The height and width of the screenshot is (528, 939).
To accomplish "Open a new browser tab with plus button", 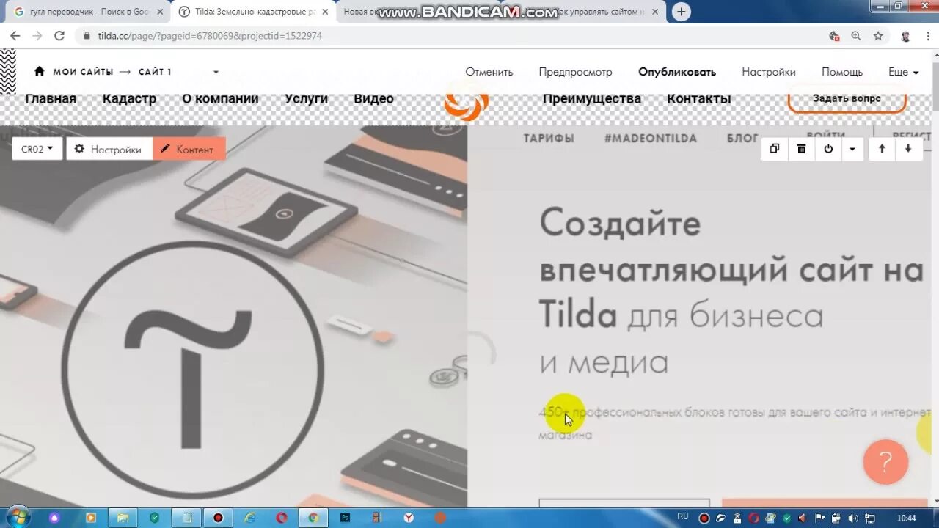I will [x=682, y=12].
